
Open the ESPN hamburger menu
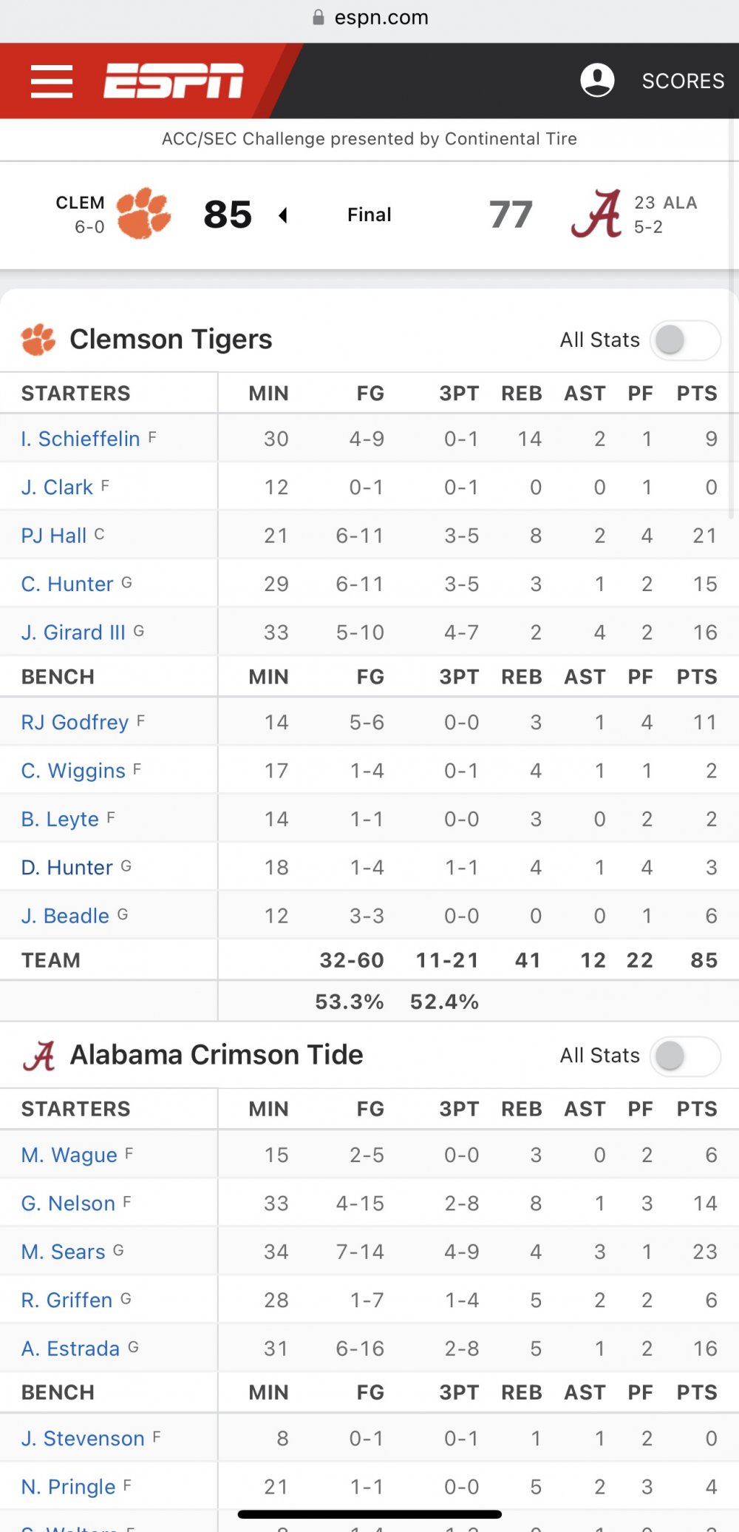point(52,81)
